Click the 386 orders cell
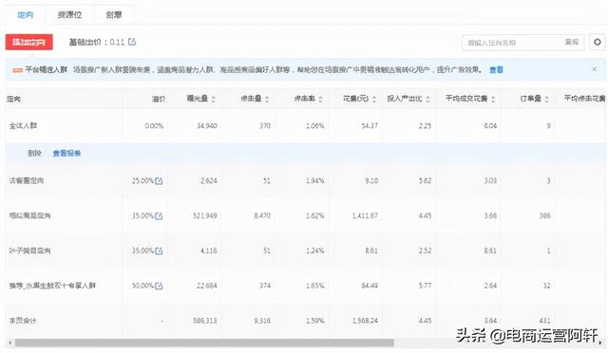 [x=544, y=215]
